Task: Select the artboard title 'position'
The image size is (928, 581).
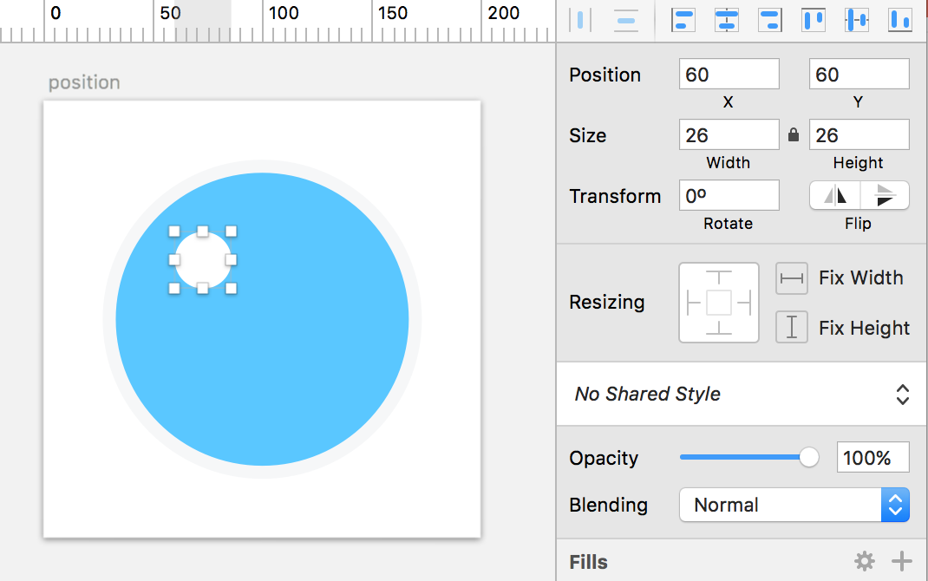Action: pyautogui.click(x=84, y=82)
